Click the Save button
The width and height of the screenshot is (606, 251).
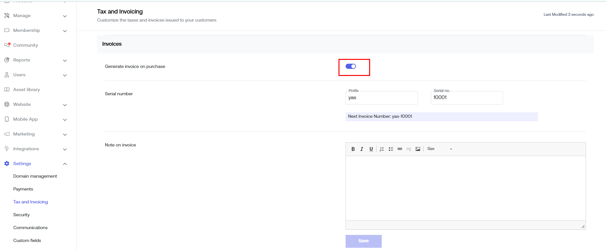pos(363,241)
